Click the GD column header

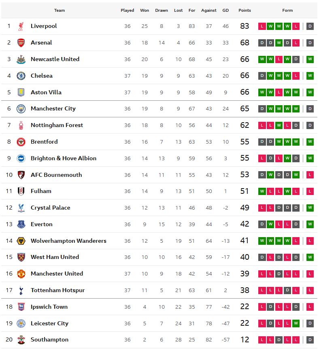[225, 10]
